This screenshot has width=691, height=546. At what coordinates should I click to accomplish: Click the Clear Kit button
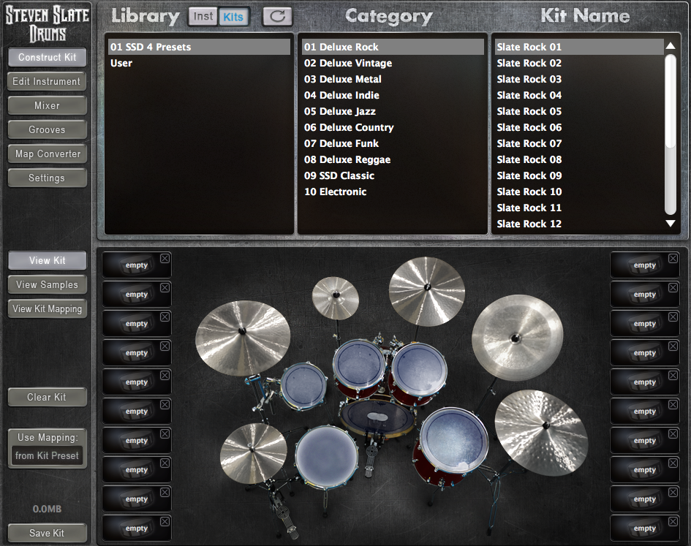coord(47,397)
